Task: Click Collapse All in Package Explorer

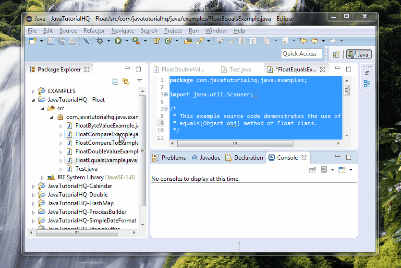Action: coord(115,82)
